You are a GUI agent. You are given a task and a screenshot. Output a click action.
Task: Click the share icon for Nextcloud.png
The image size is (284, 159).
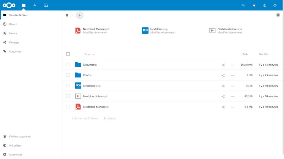click(x=223, y=86)
